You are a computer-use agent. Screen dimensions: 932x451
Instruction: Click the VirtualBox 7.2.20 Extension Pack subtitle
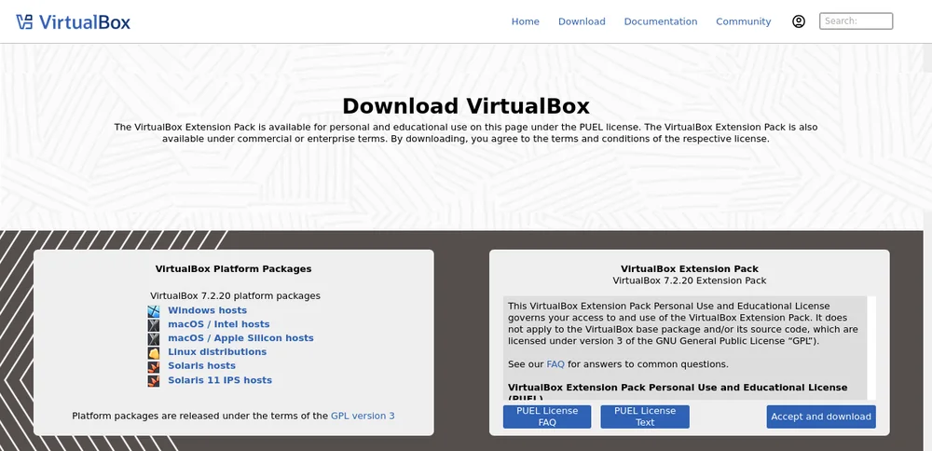pyautogui.click(x=690, y=280)
